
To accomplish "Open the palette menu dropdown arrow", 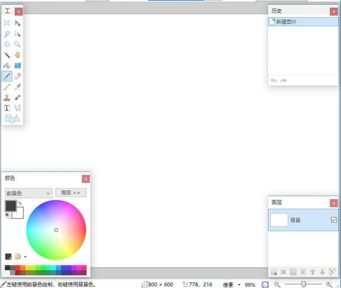I will click(x=25, y=257).
